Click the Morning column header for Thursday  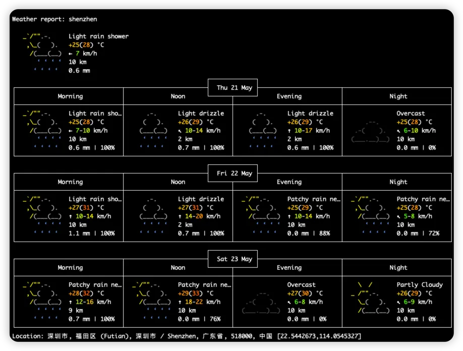coord(70,96)
